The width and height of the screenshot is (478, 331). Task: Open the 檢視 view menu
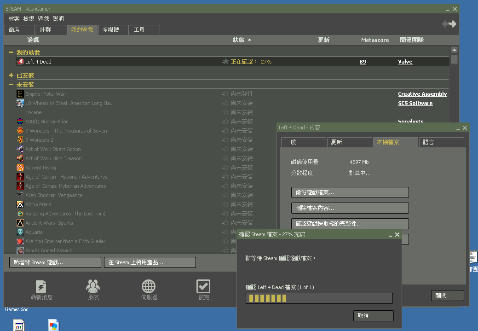pyautogui.click(x=29, y=19)
